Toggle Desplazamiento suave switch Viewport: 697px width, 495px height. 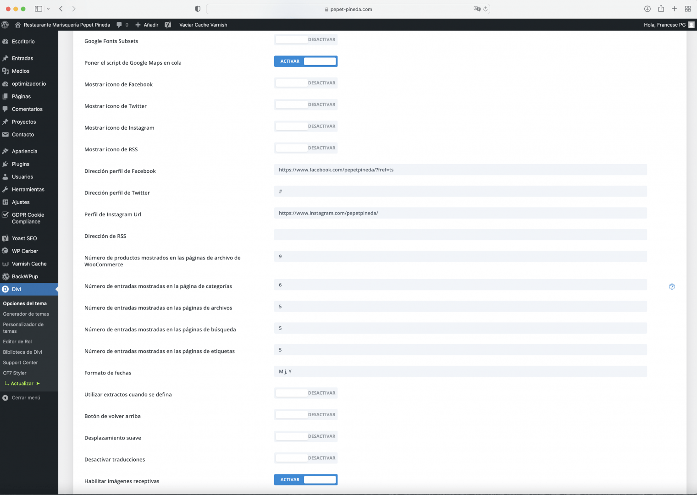tap(306, 436)
